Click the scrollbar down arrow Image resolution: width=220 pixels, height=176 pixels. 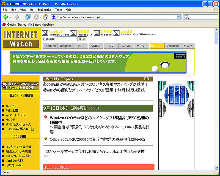[217, 167]
